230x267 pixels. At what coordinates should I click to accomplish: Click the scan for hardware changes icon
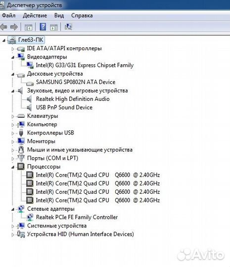(68, 27)
